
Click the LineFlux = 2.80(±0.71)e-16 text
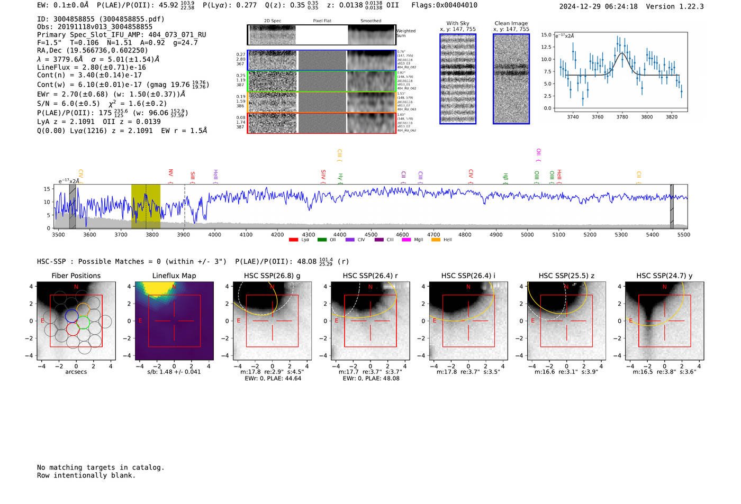pos(92,68)
